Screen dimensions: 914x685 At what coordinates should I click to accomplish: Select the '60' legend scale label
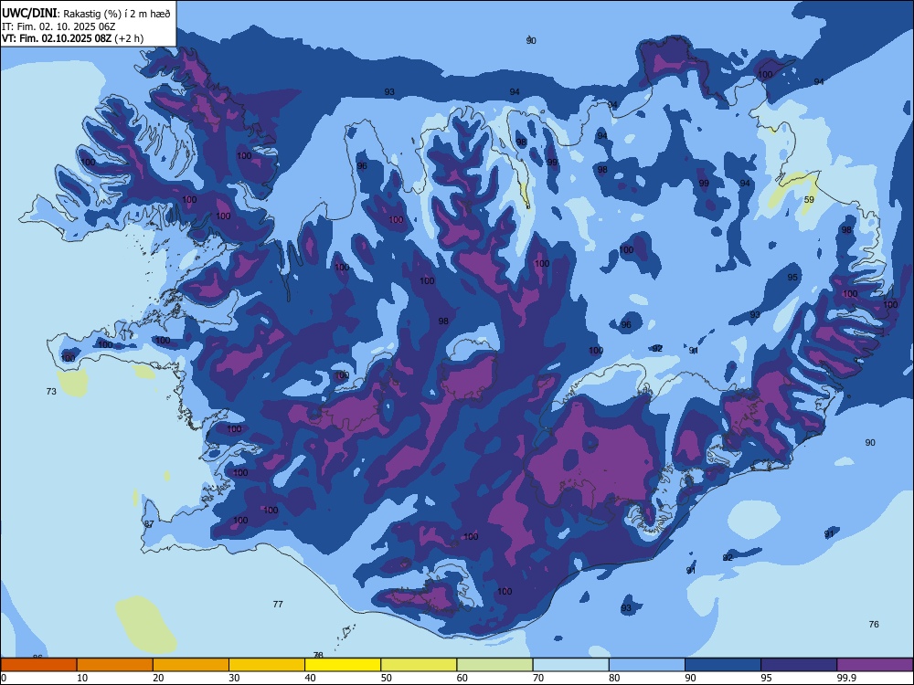pyautogui.click(x=462, y=678)
